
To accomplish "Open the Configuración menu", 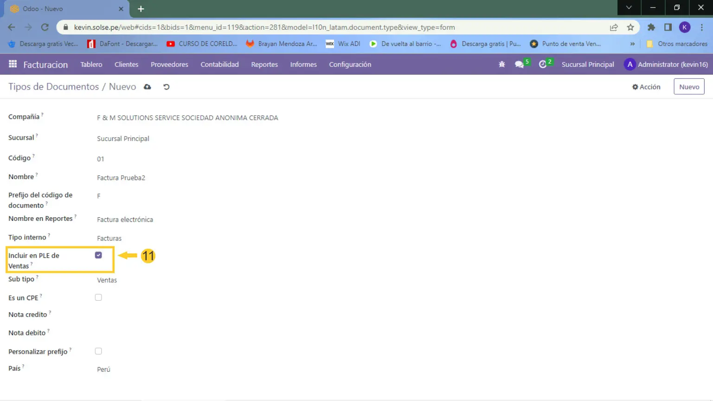I will 350,65.
